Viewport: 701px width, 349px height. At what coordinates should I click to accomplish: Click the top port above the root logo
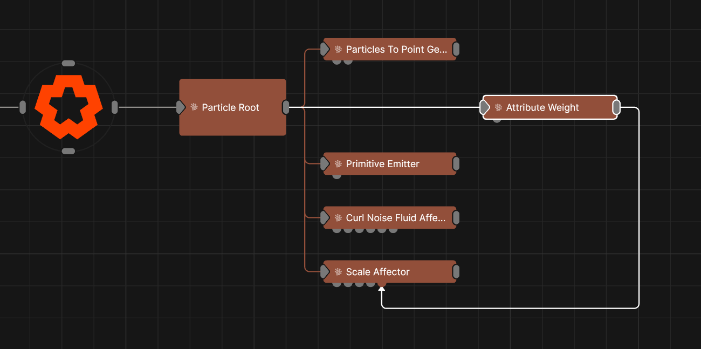[x=68, y=63]
